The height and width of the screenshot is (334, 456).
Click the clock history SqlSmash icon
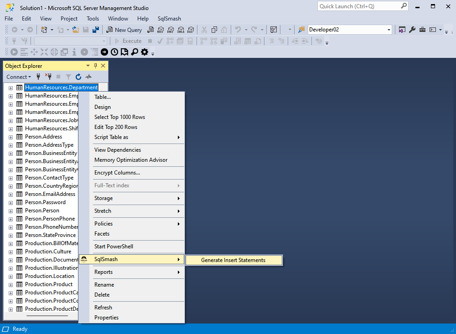click(114, 52)
